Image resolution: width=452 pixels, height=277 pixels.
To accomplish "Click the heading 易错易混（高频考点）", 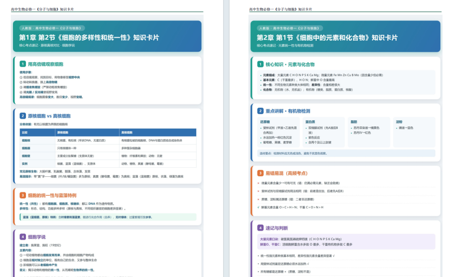I will point(287,173).
